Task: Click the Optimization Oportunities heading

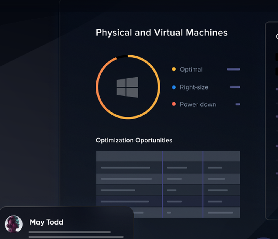Action: coord(134,140)
